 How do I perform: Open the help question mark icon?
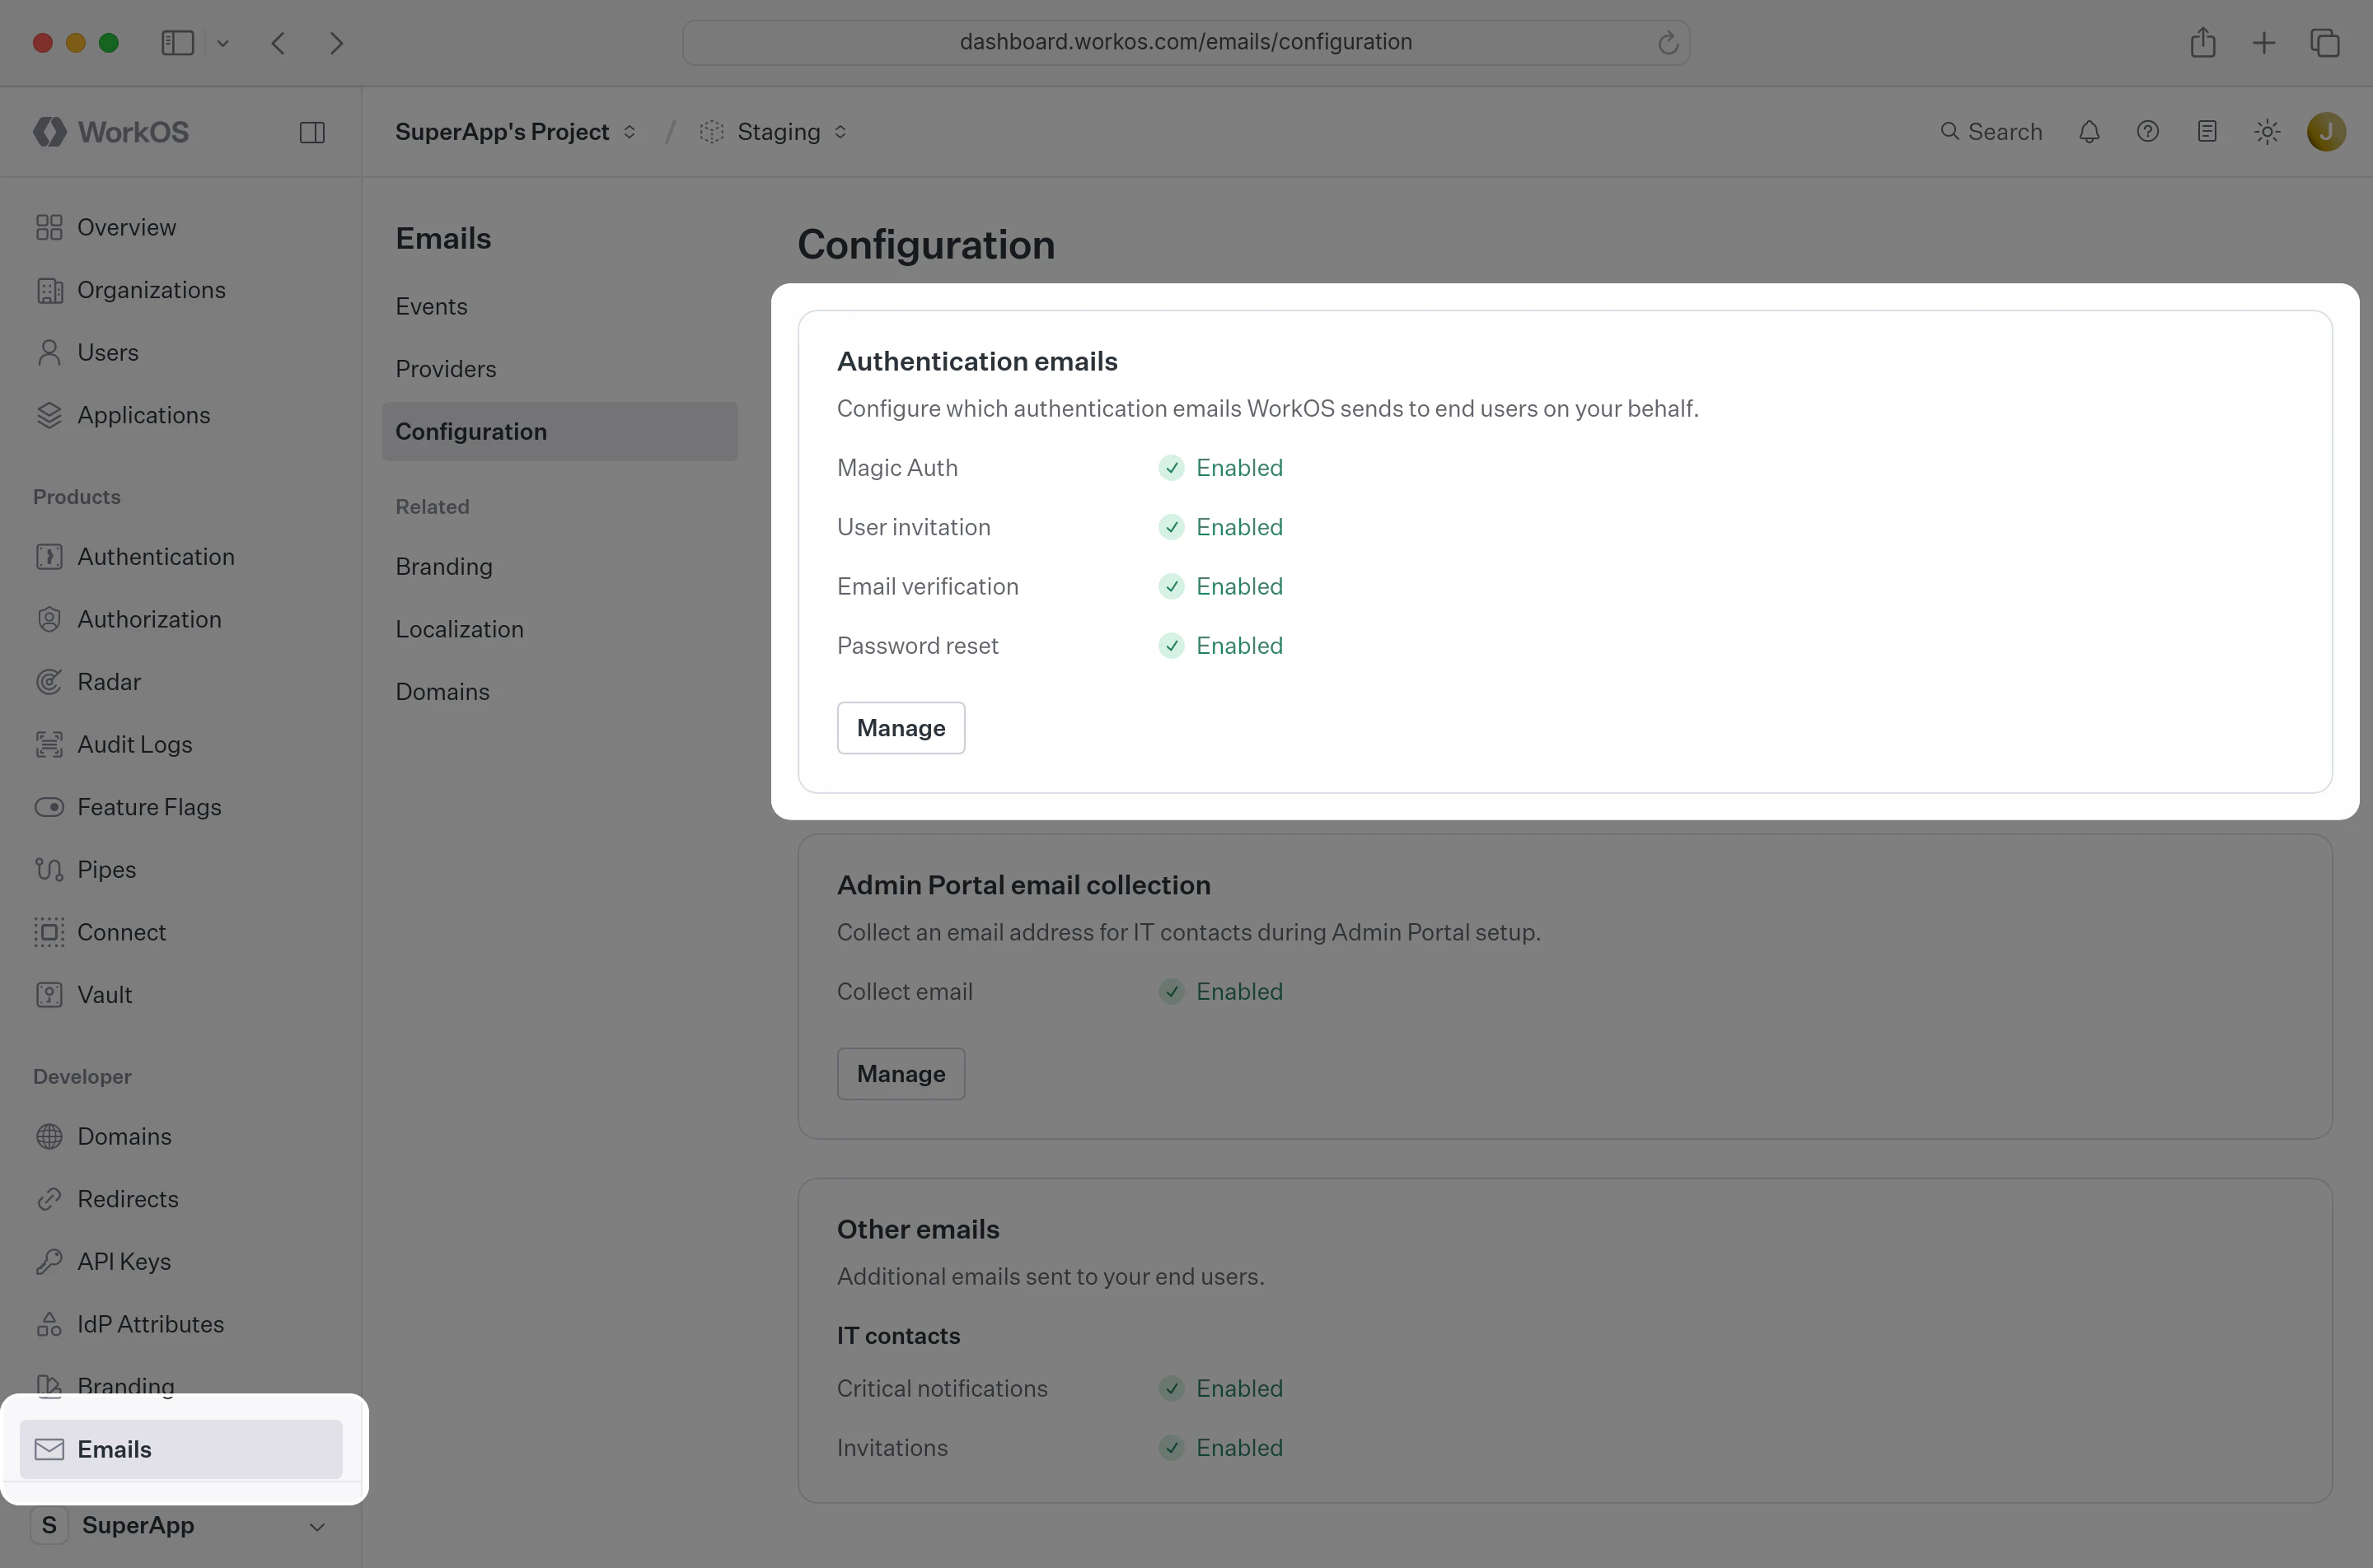click(x=2148, y=131)
